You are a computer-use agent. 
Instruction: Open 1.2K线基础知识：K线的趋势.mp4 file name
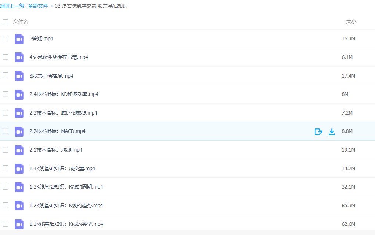click(66, 205)
